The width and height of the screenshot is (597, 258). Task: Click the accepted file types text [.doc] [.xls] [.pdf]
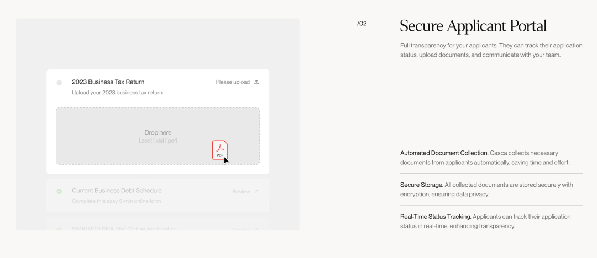[158, 141]
